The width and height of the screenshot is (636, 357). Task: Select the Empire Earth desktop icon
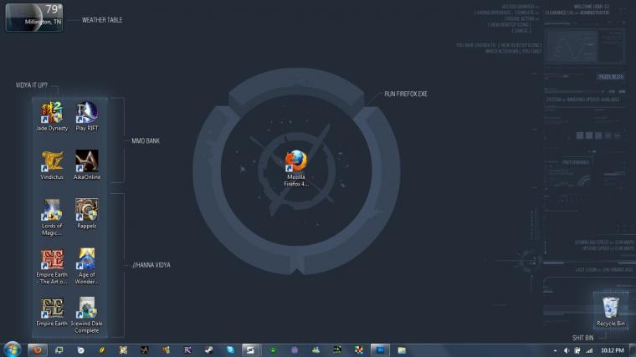[x=52, y=308]
